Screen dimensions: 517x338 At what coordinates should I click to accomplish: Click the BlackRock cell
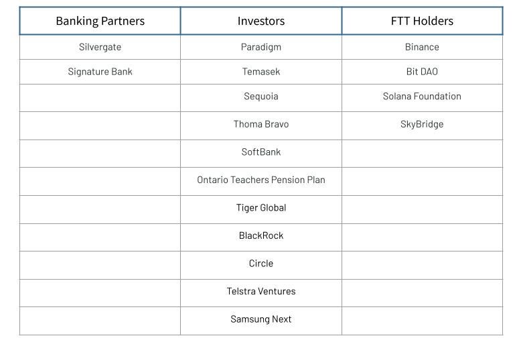(261, 235)
